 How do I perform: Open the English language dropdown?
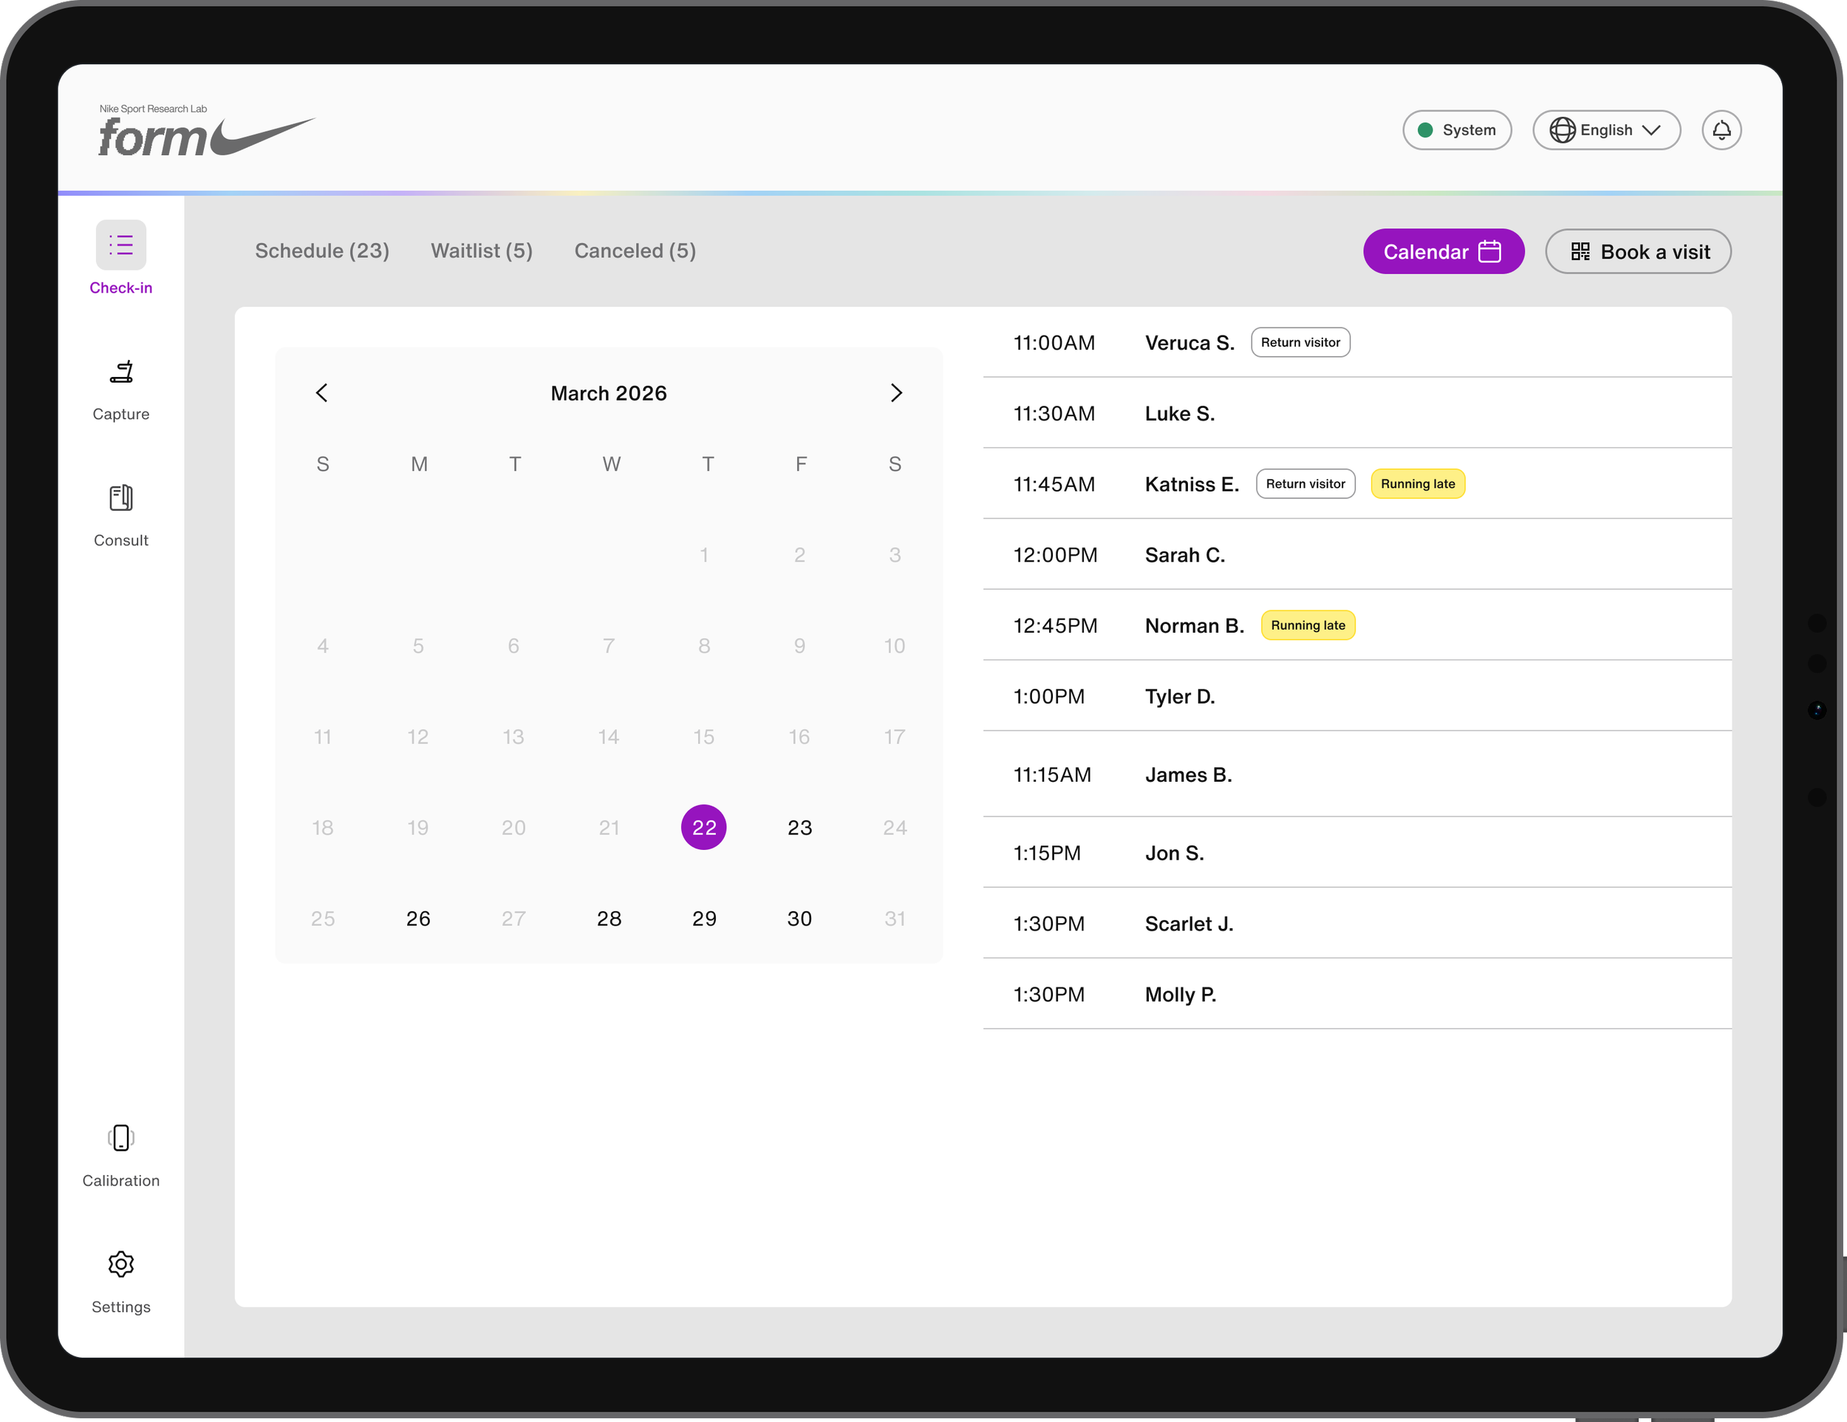1606,130
